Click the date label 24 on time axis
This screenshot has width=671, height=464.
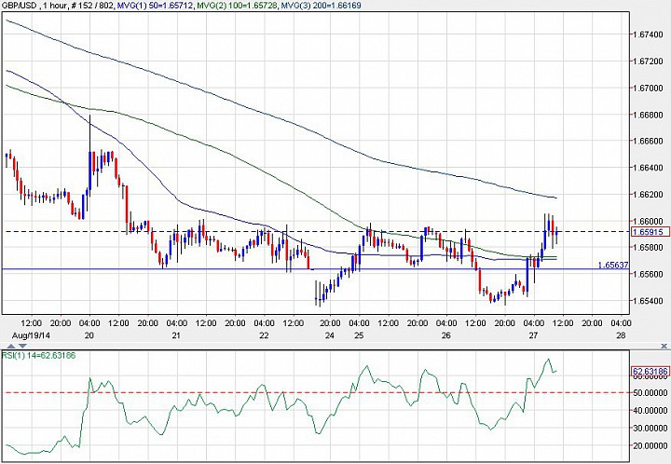pos(330,335)
